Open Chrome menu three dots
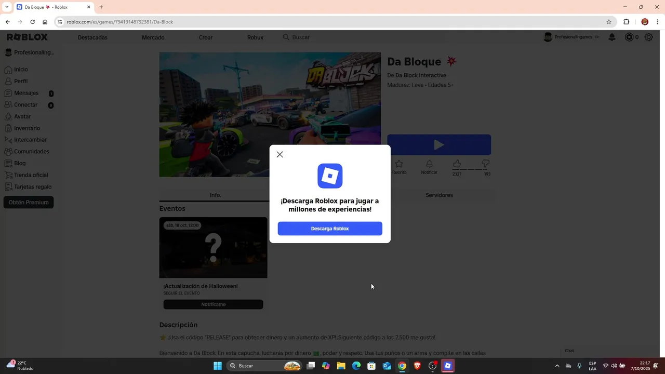Viewport: 665px width, 374px height. coord(658,22)
